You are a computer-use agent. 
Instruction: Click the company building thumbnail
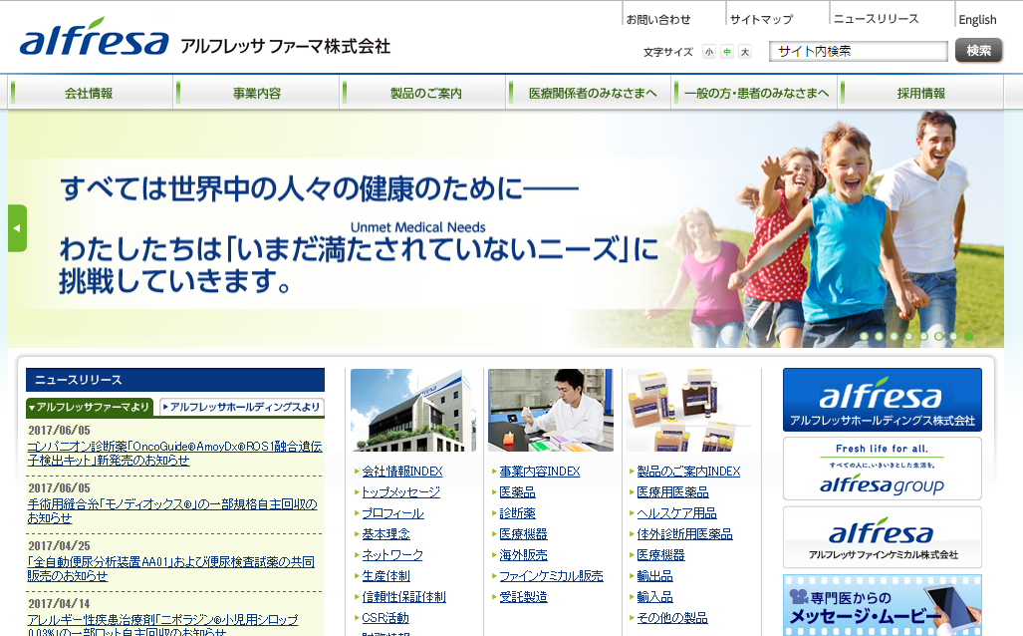(x=413, y=410)
